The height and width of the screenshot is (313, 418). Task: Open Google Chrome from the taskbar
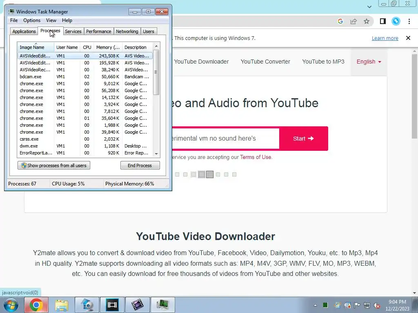[36, 305]
